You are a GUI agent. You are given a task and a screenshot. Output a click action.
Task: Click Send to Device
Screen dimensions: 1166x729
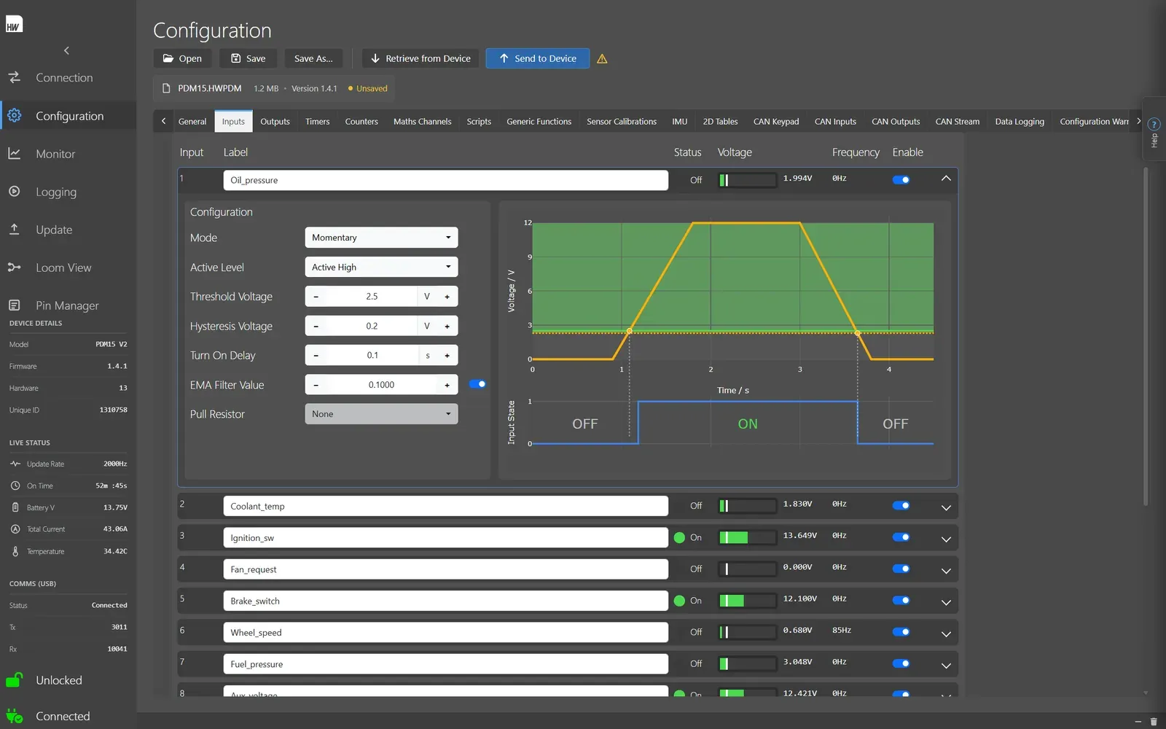[538, 58]
